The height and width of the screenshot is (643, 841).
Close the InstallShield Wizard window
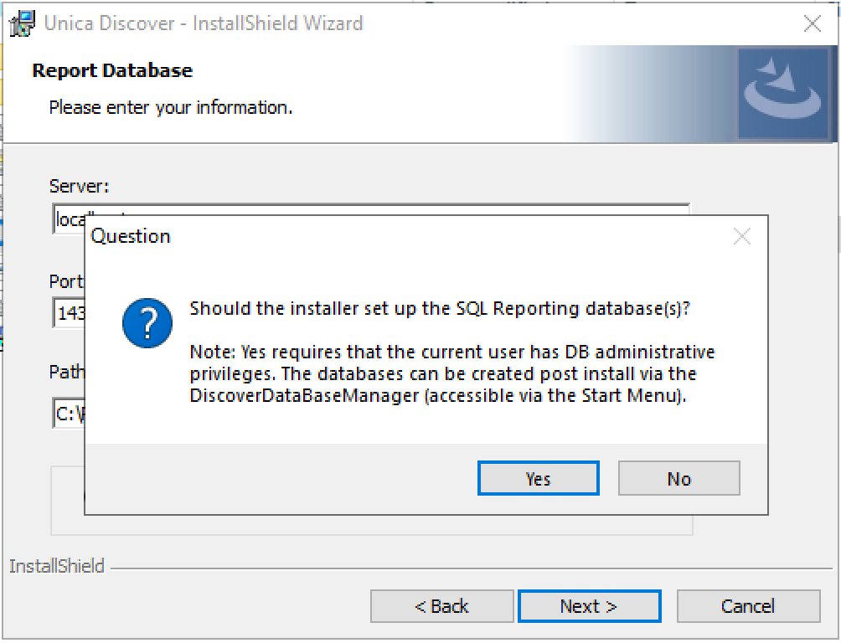[x=812, y=24]
